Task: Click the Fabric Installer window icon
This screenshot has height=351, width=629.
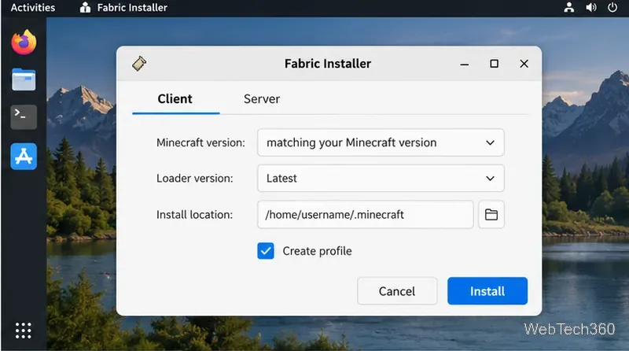Action: point(139,64)
